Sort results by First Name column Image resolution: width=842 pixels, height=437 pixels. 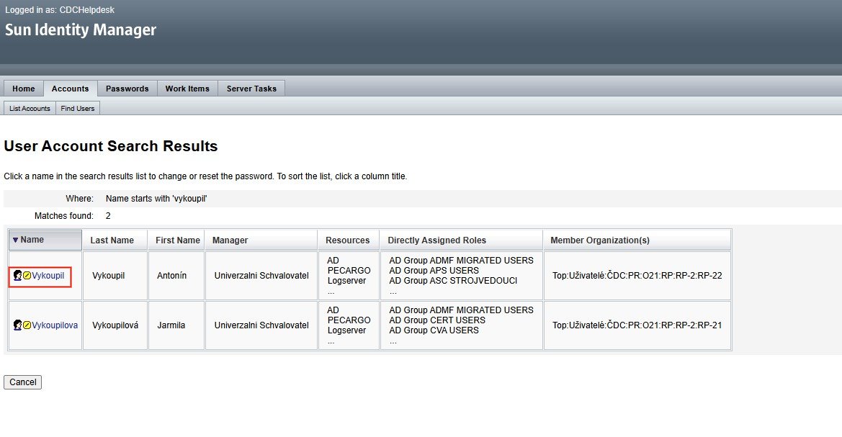coord(178,240)
